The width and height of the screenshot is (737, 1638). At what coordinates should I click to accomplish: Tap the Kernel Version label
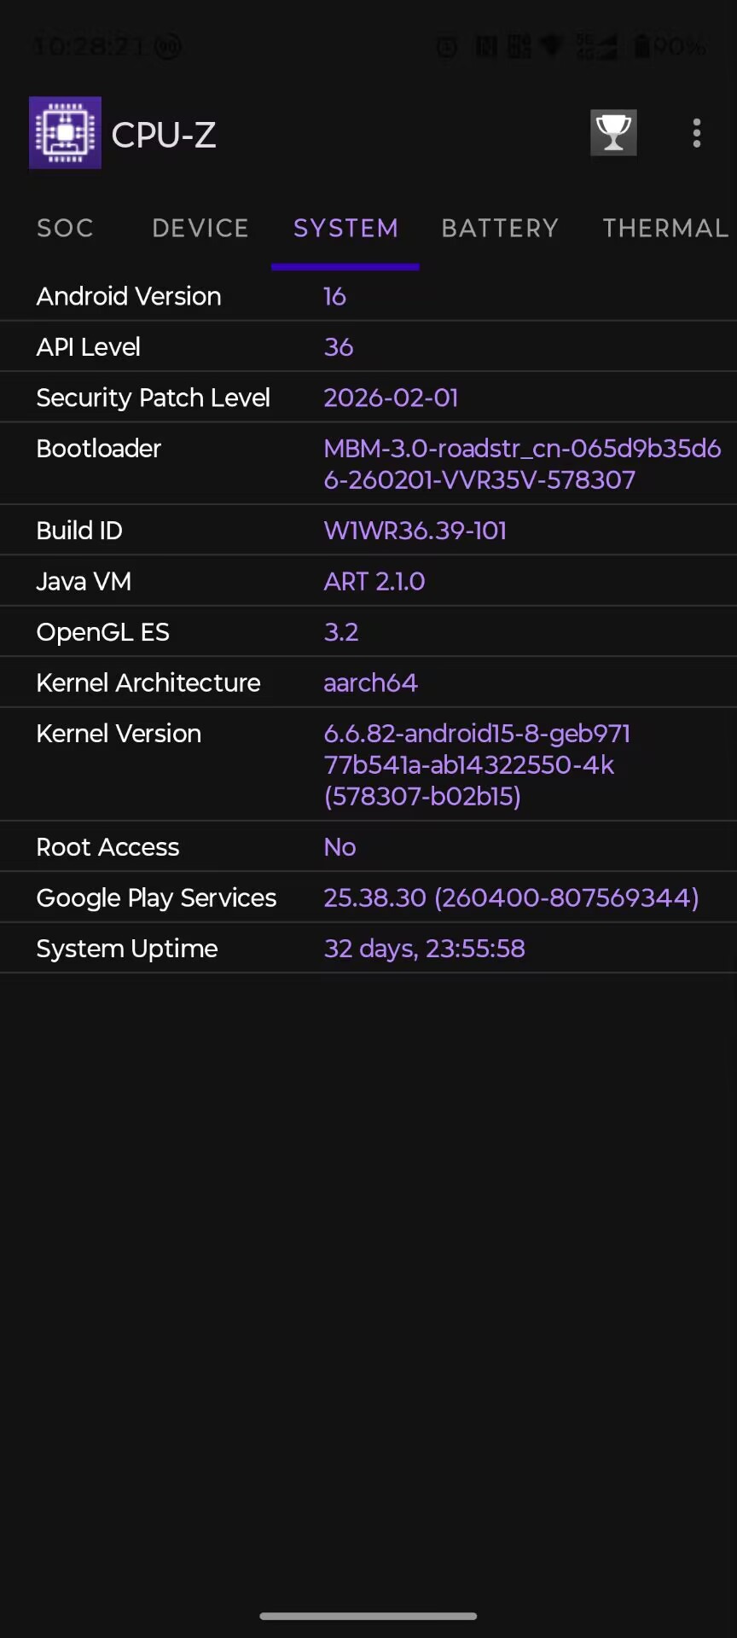[x=119, y=734]
